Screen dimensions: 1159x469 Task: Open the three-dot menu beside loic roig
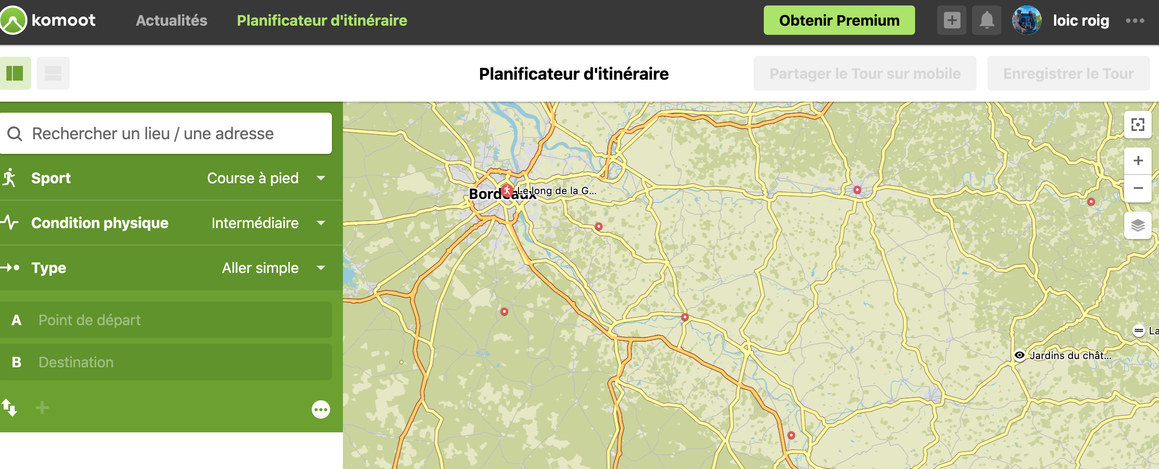(x=1135, y=21)
